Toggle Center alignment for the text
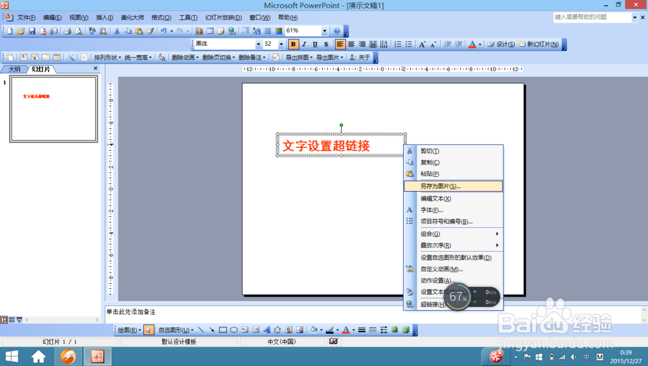 tap(351, 44)
